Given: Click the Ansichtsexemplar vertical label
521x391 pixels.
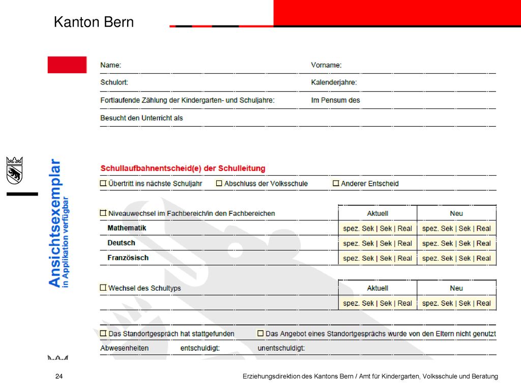Looking at the screenshot, I should [x=55, y=223].
